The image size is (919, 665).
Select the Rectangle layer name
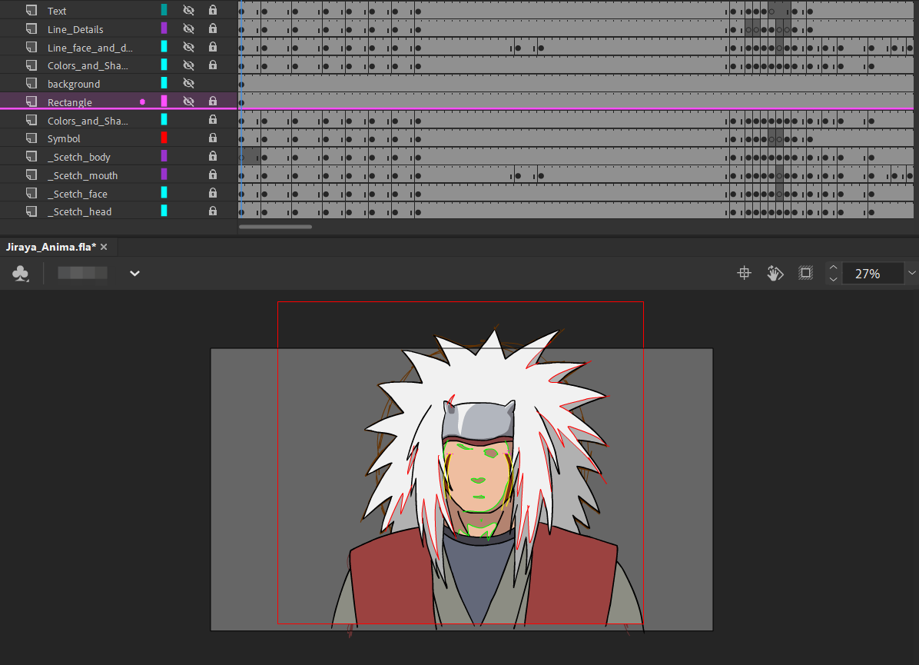pos(70,102)
